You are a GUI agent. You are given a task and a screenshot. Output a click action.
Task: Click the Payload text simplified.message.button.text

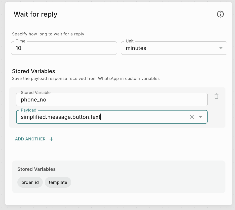coord(60,117)
